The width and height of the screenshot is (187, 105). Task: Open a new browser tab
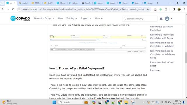coord(157,3)
